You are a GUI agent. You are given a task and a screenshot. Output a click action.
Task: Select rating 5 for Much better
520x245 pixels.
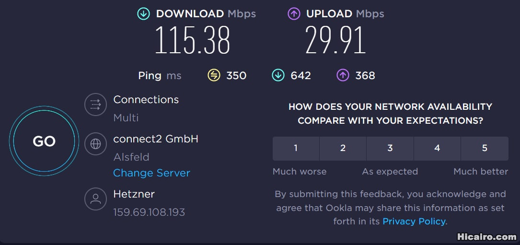tap(485, 148)
